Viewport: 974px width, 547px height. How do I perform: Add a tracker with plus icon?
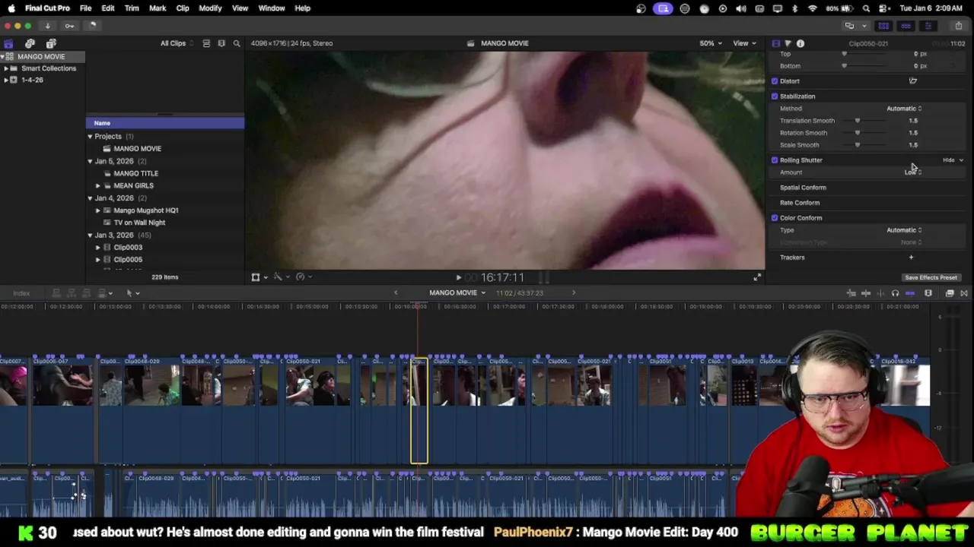coord(911,258)
